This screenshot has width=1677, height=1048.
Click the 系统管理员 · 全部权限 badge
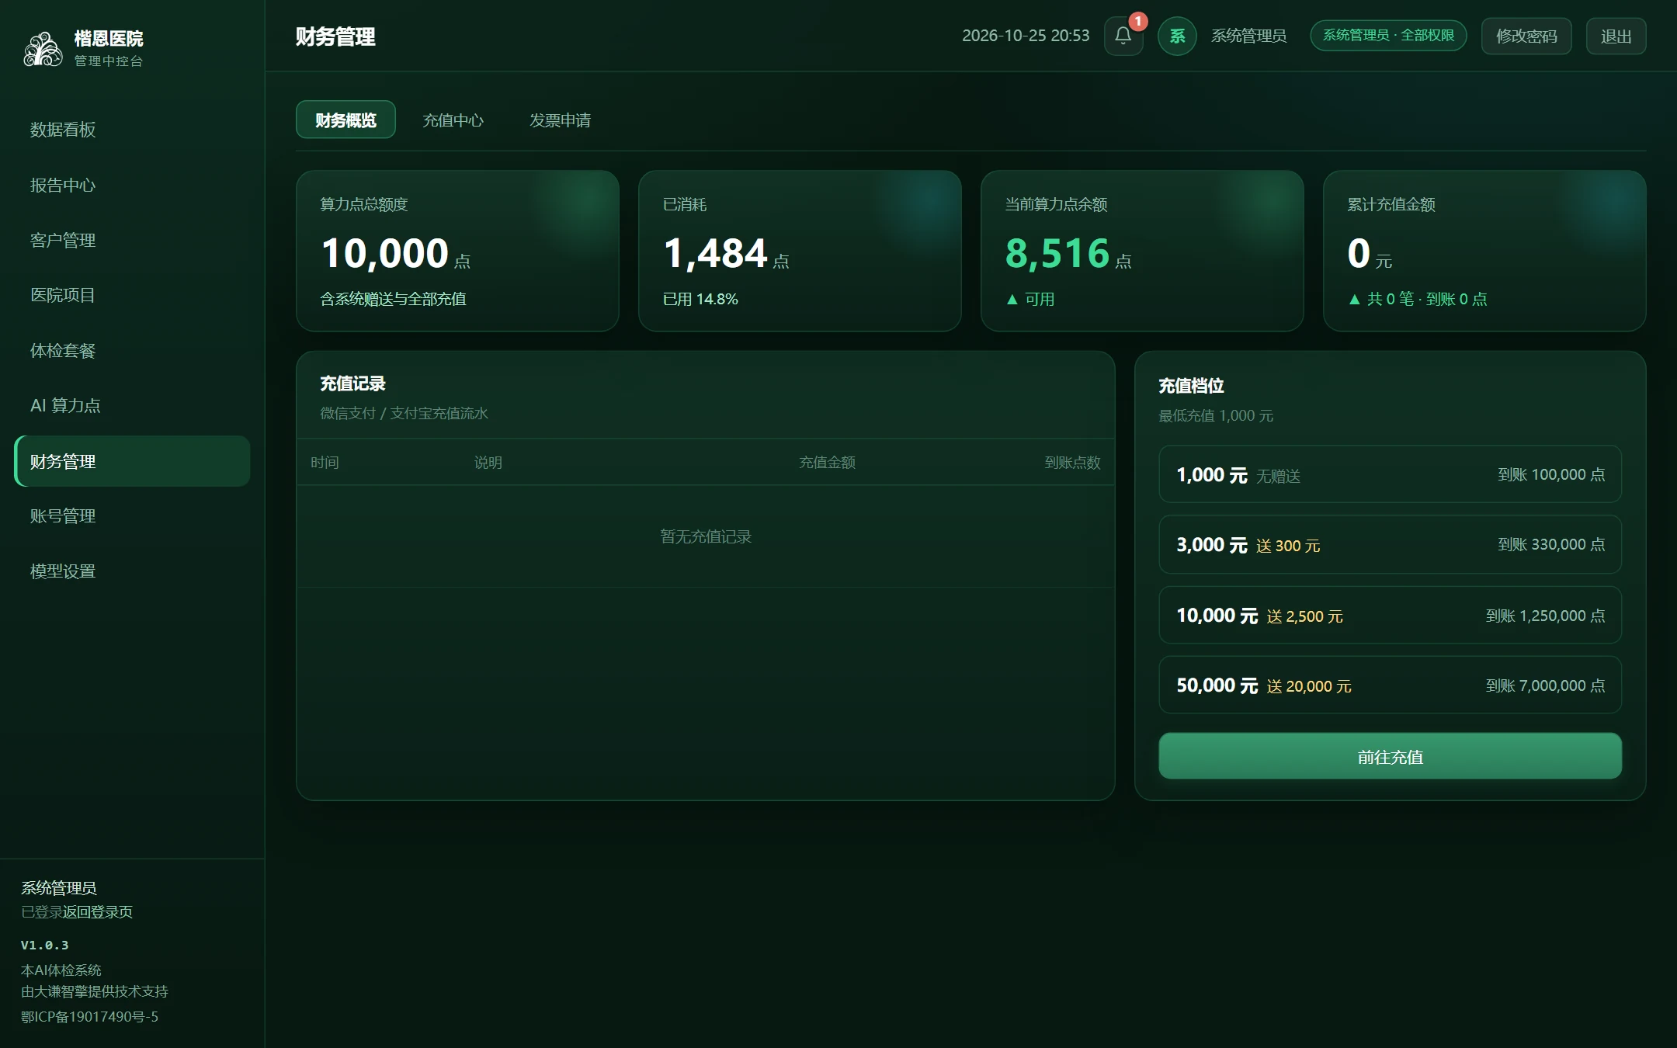click(x=1388, y=36)
